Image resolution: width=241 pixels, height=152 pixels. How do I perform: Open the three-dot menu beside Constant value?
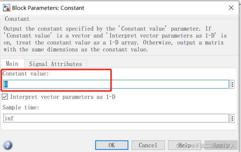pyautogui.click(x=232, y=85)
